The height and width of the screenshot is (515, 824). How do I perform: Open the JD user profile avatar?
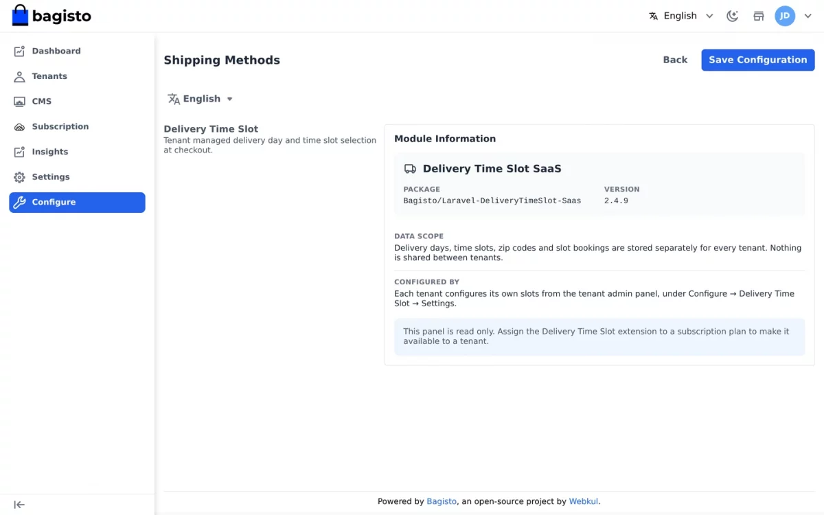coord(785,16)
